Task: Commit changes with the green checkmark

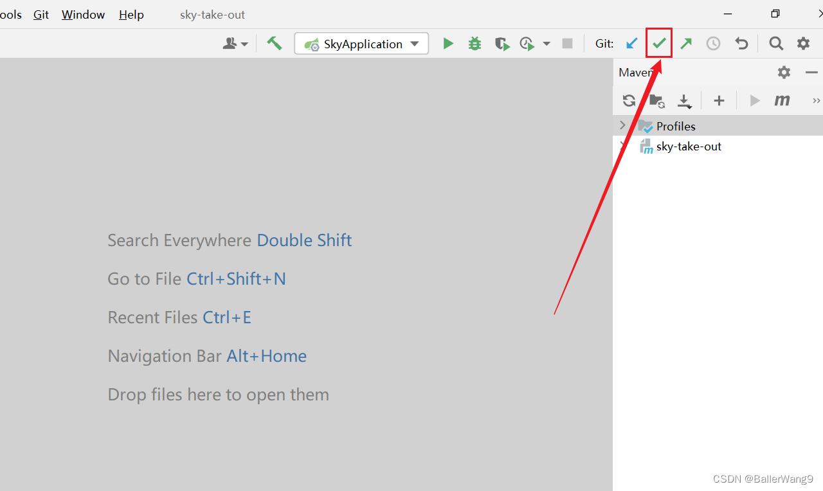Action: [659, 44]
